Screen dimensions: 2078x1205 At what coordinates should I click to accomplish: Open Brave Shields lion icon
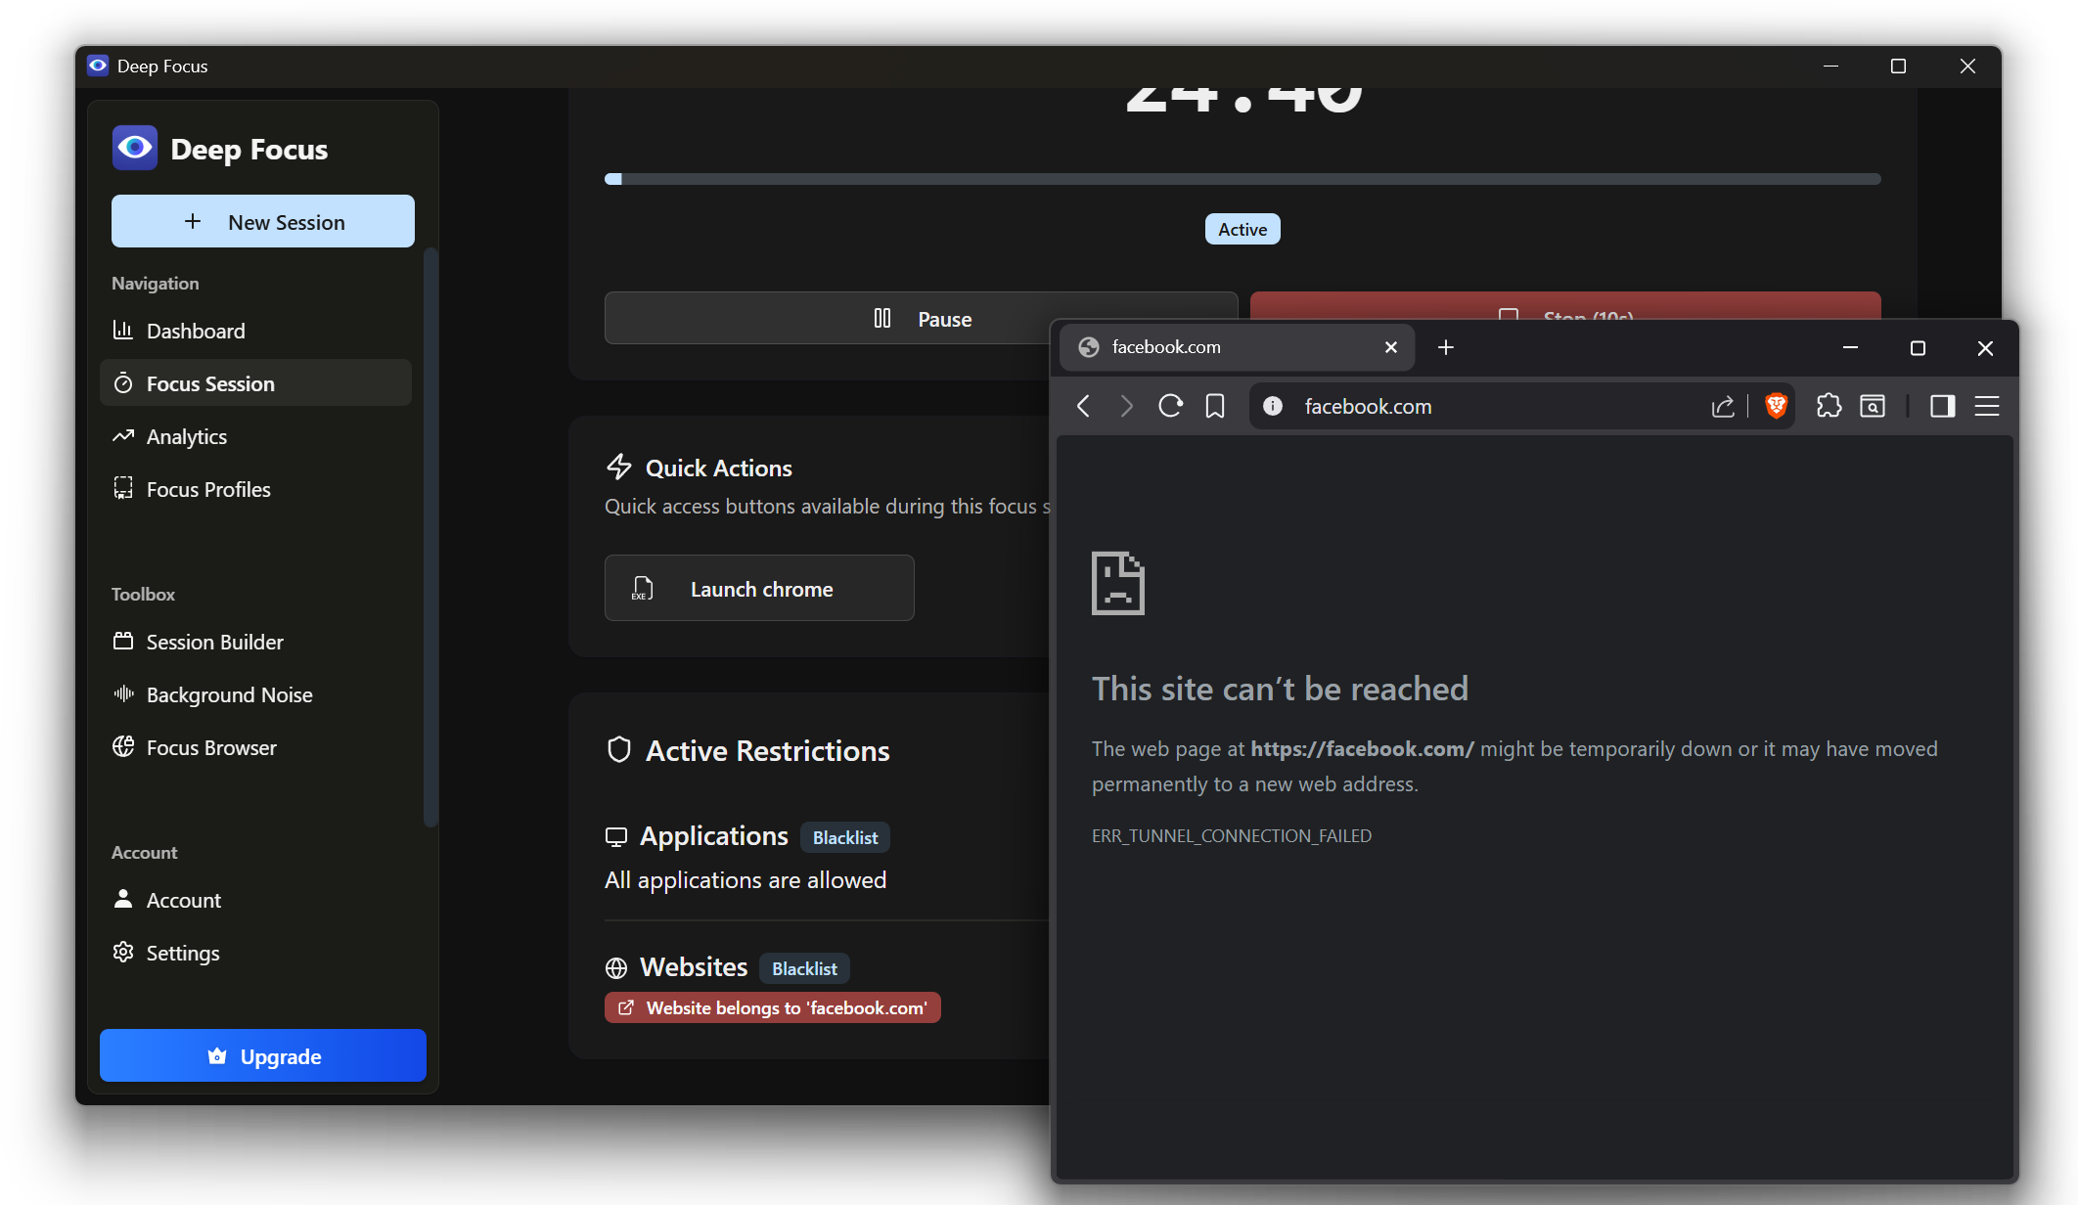(x=1777, y=405)
